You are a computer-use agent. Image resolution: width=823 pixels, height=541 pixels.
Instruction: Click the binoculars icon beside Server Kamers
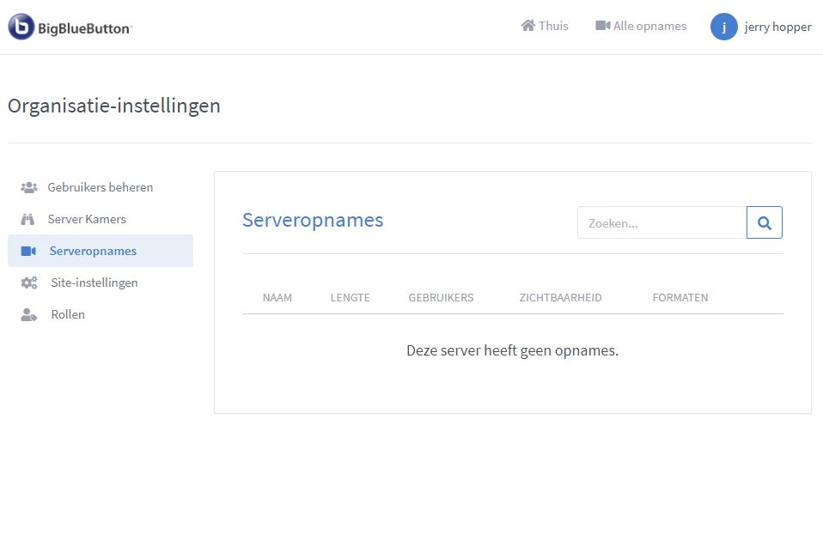(28, 219)
